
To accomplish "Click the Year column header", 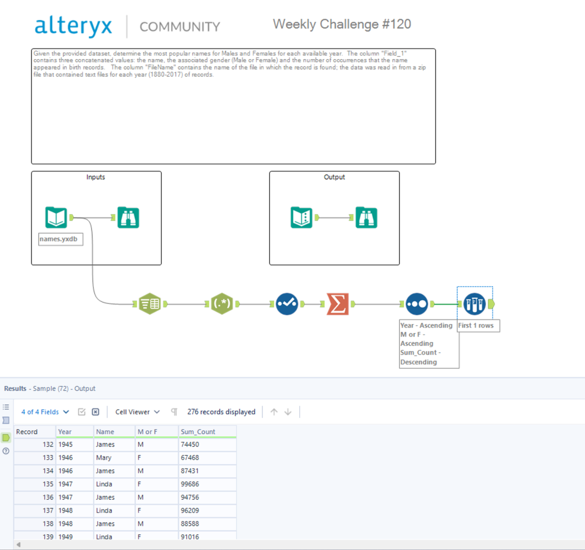I will pos(74,431).
